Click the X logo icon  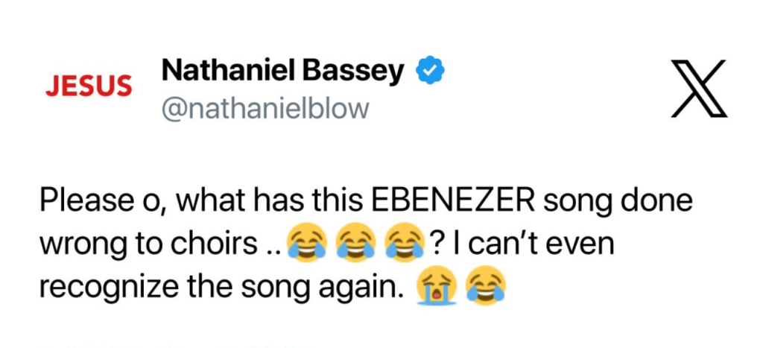pos(698,89)
